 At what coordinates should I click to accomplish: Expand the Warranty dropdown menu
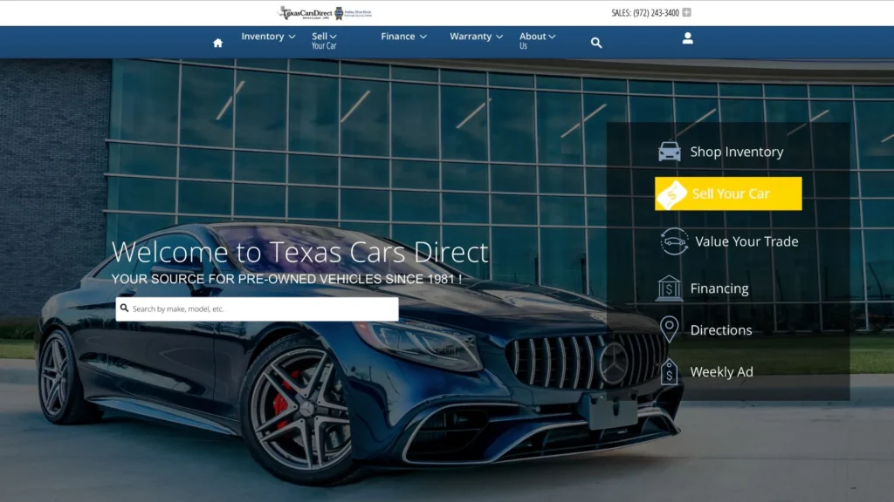click(476, 37)
